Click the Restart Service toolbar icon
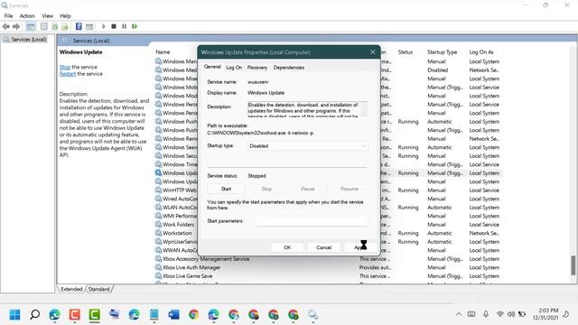This screenshot has width=578, height=325. 135,26
